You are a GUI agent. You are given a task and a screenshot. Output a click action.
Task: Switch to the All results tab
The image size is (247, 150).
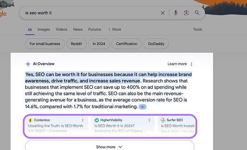(x=29, y=30)
